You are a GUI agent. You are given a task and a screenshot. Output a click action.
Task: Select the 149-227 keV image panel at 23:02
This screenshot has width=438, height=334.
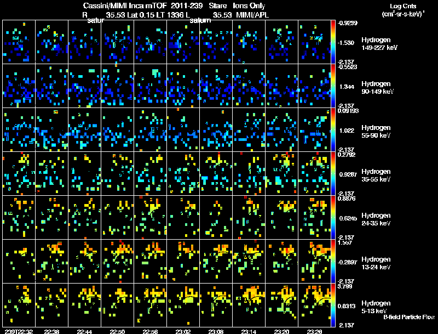(x=183, y=42)
